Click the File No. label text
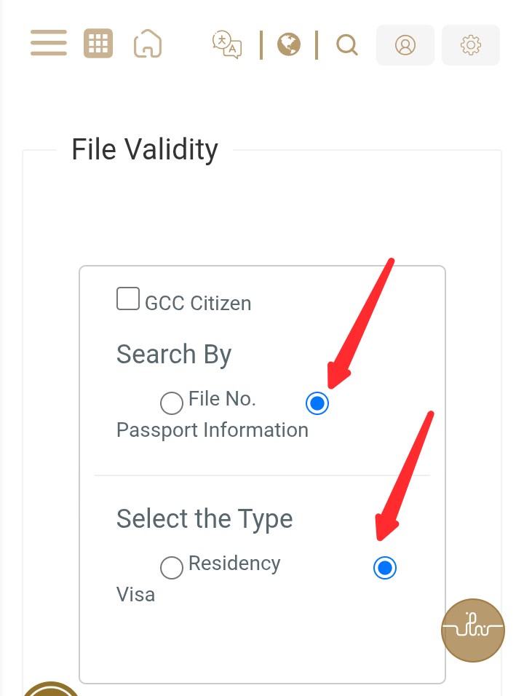The height and width of the screenshot is (696, 524). [x=222, y=399]
